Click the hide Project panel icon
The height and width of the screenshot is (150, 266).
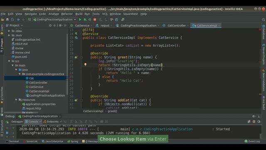tap(65, 25)
